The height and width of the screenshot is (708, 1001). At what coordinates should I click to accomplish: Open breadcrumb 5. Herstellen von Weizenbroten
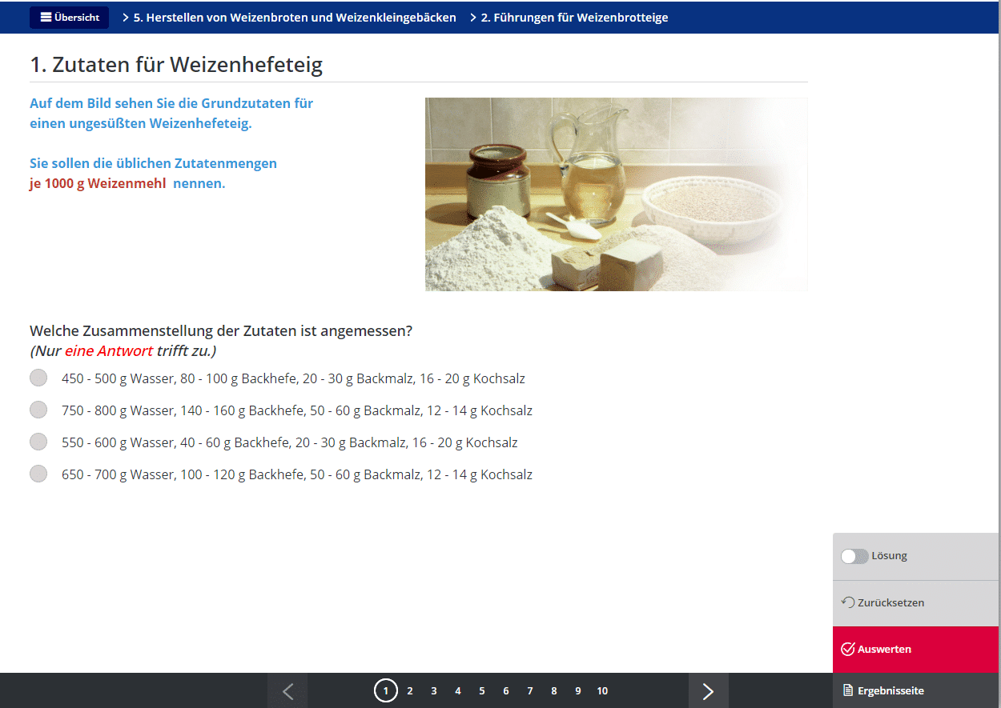294,18
